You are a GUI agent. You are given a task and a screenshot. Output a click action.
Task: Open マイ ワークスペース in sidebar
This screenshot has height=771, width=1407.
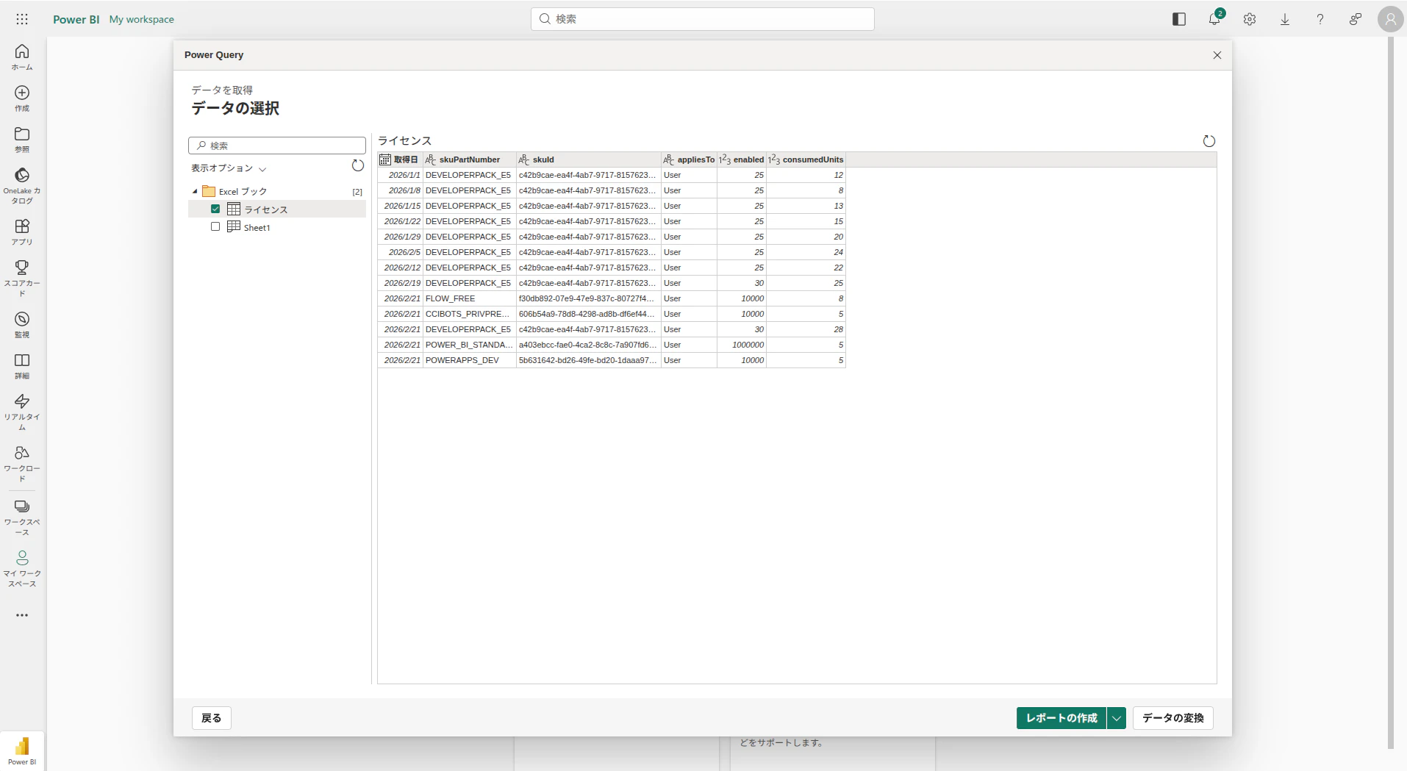tap(22, 568)
